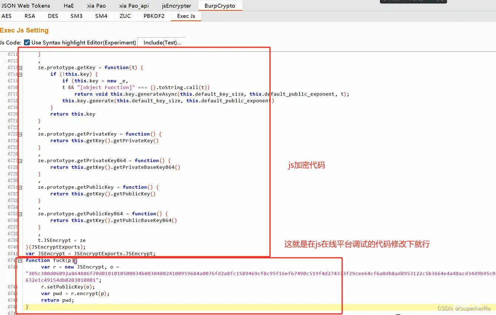Switch to the HaE tab
This screenshot has height=315, width=496.
tap(69, 6)
